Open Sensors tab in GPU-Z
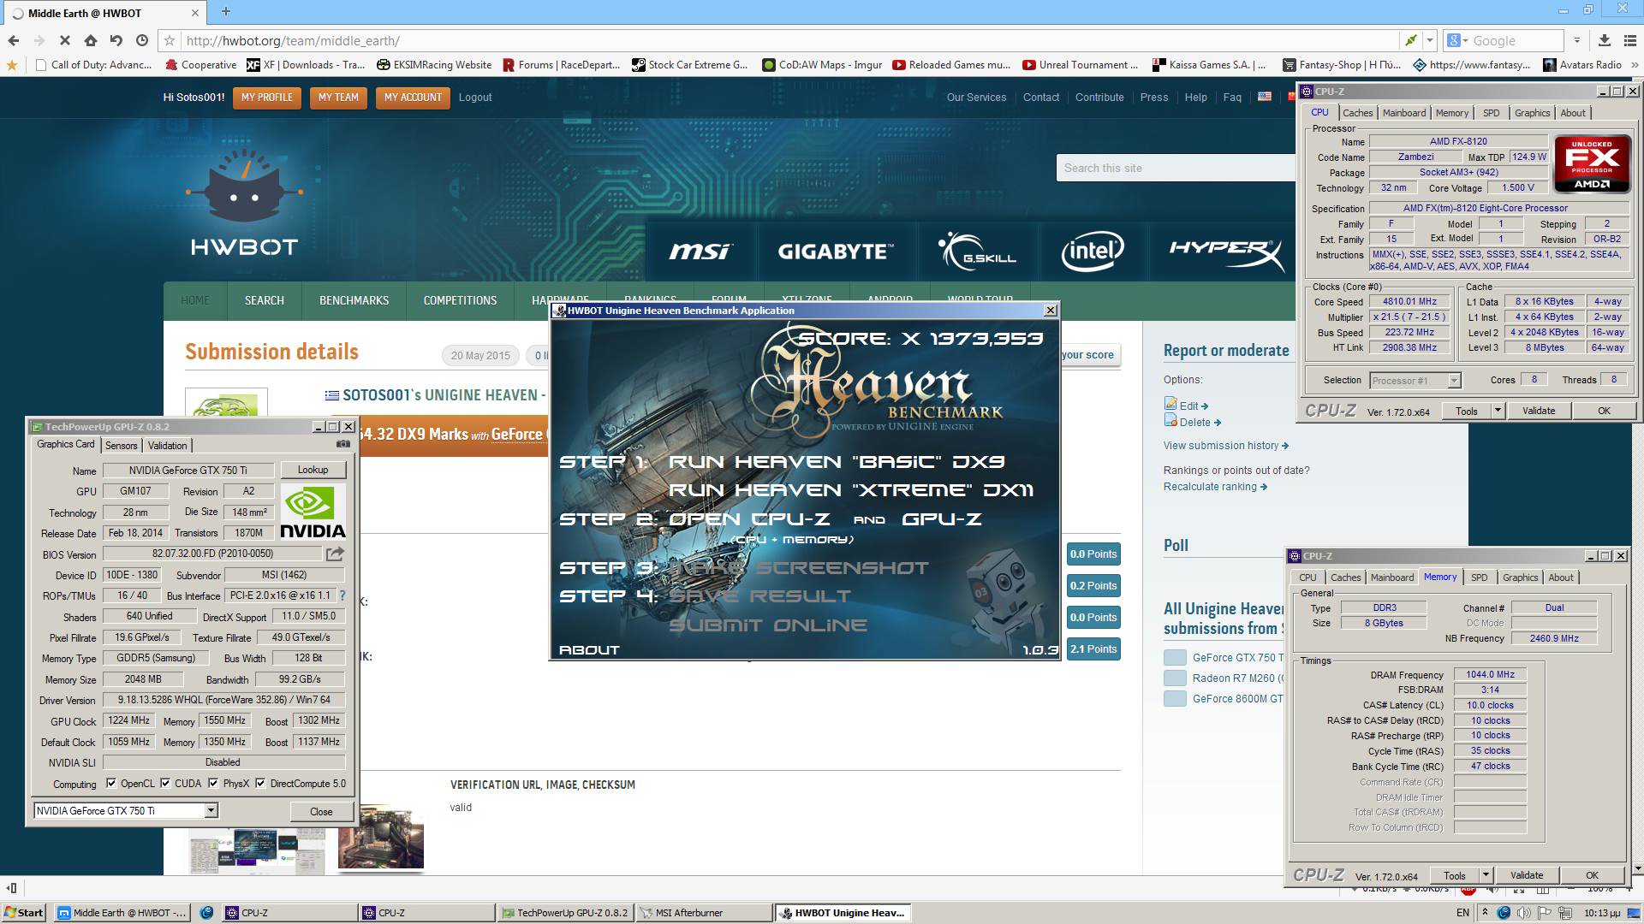Screen dimensions: 1644x924 pos(121,446)
